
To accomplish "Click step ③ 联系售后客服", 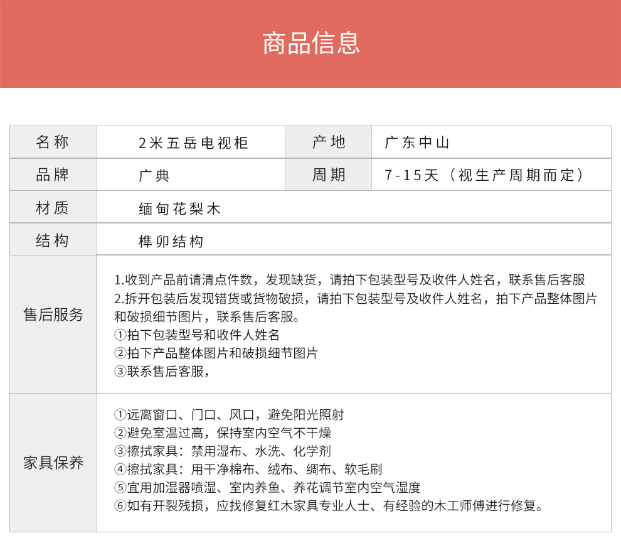I will point(161,371).
